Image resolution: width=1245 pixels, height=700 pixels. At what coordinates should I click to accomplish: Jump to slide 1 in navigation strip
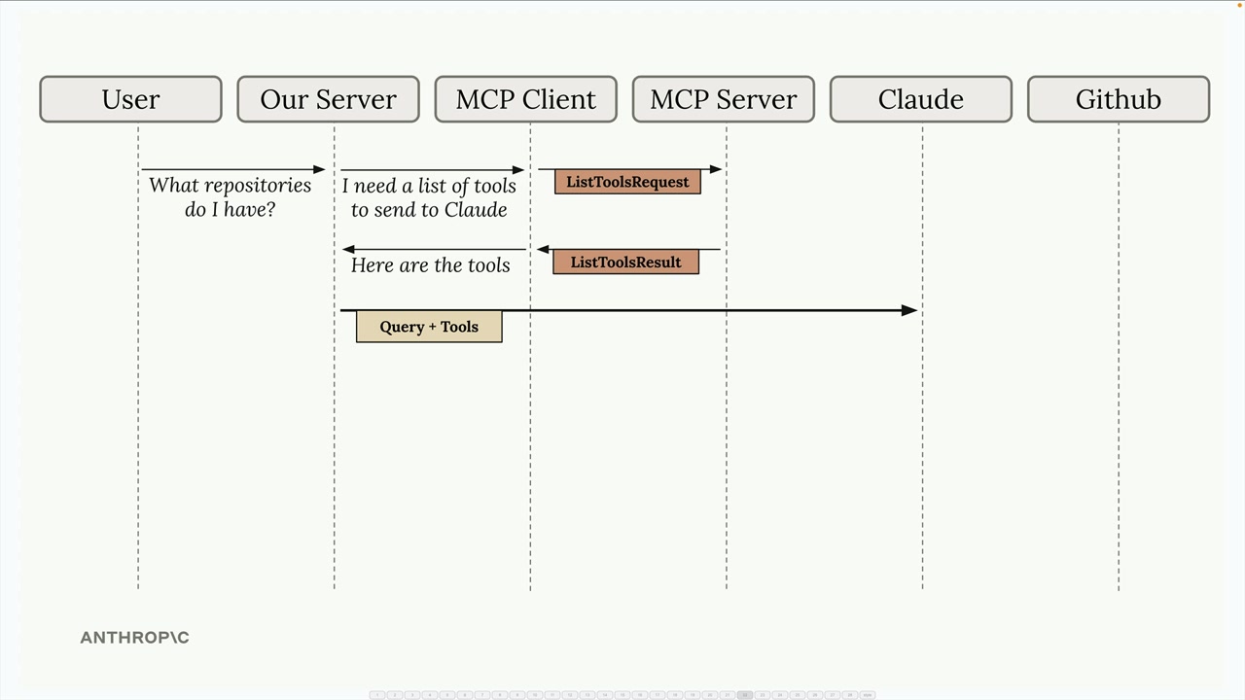(x=377, y=695)
